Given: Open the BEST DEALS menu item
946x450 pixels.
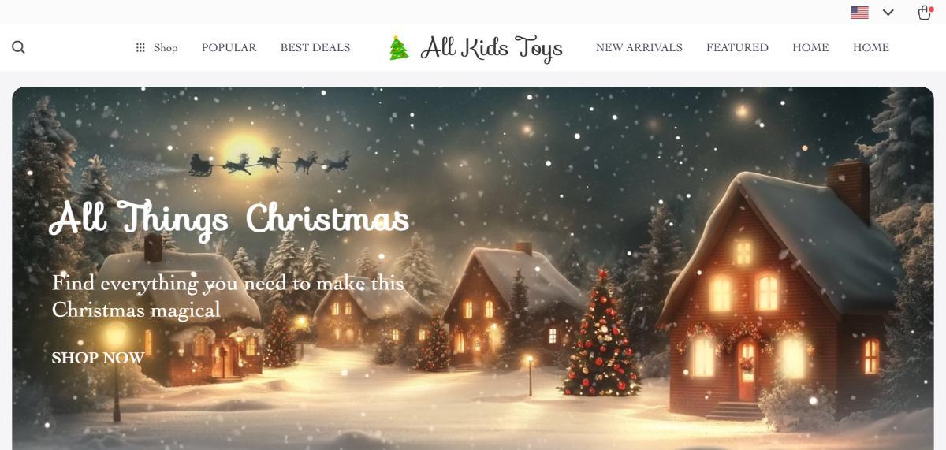Looking at the screenshot, I should (x=315, y=47).
